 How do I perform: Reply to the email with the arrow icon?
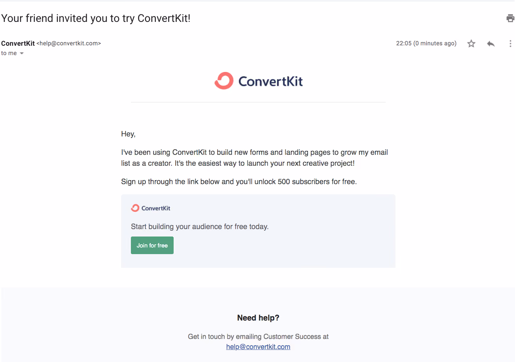tap(491, 43)
